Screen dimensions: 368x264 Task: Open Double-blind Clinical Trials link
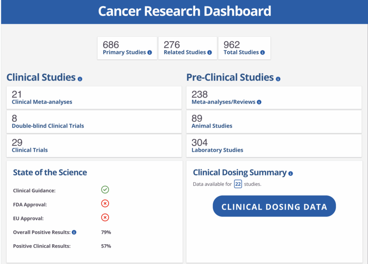tap(48, 126)
